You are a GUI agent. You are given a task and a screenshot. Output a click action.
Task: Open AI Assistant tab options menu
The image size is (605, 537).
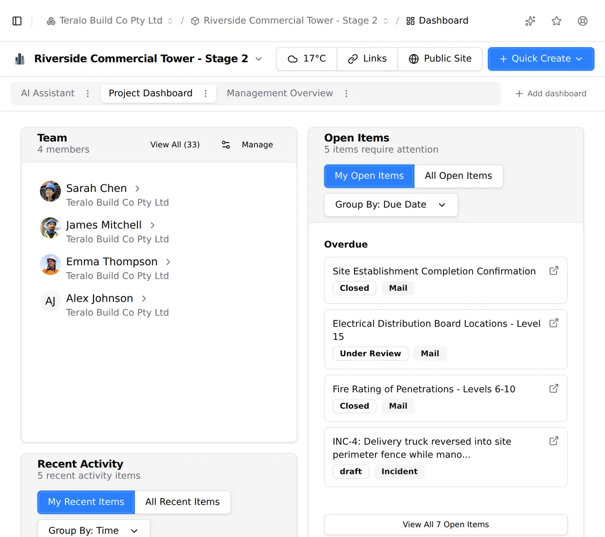point(88,94)
